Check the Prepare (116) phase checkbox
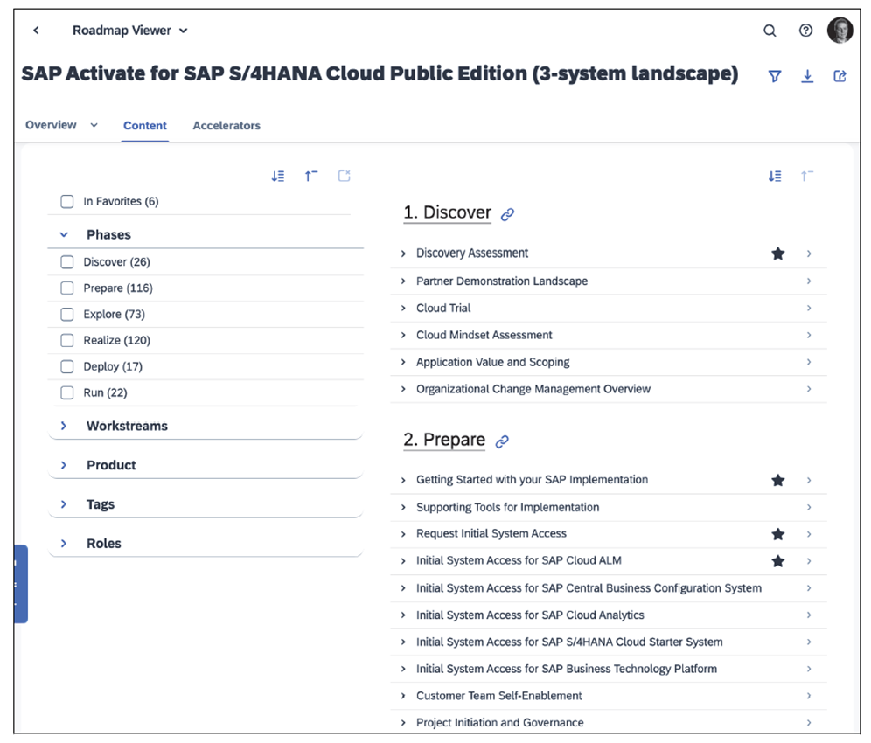This screenshot has height=743, width=871. (67, 288)
